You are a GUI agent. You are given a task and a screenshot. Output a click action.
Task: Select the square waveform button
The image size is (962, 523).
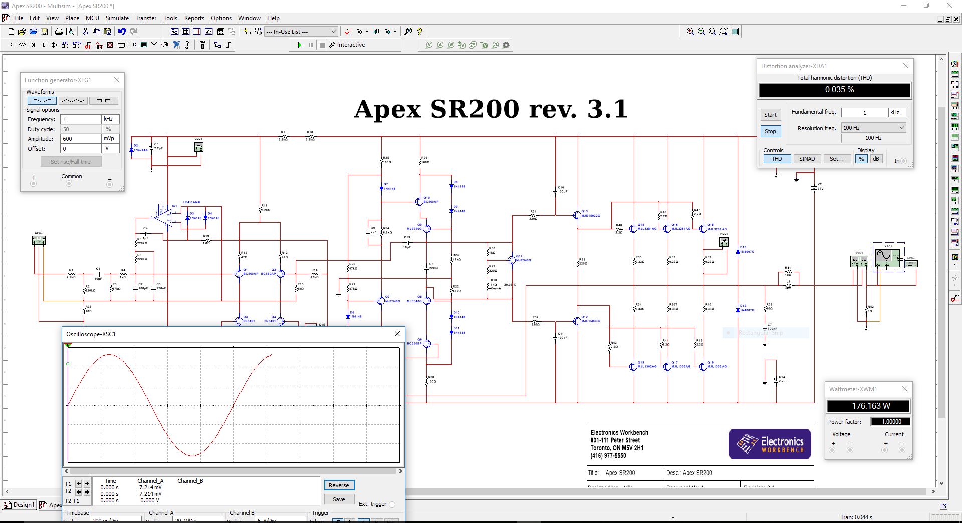pyautogui.click(x=104, y=101)
